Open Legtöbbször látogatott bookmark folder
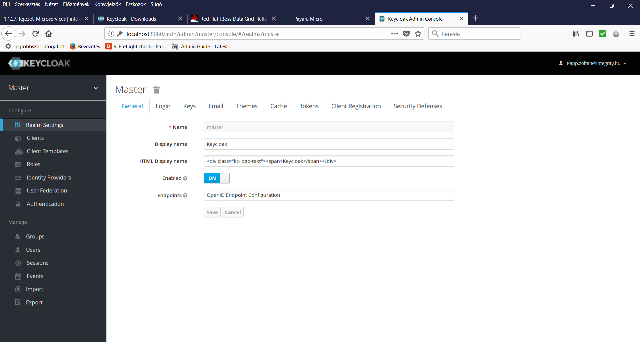 tap(35, 47)
